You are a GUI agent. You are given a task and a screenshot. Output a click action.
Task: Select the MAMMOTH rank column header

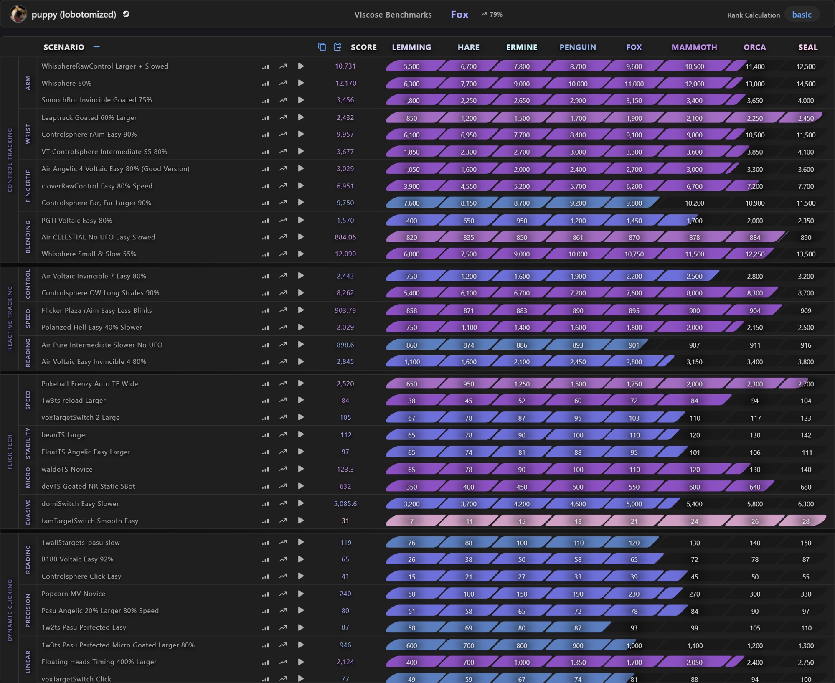click(x=694, y=47)
